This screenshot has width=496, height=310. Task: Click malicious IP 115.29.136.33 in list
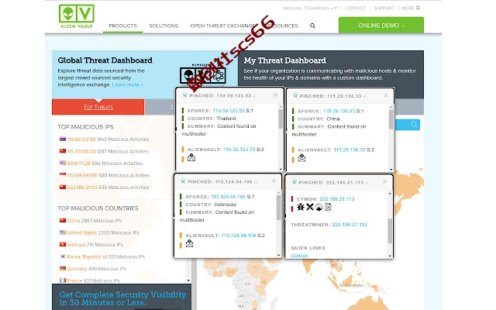pyautogui.click(x=81, y=151)
